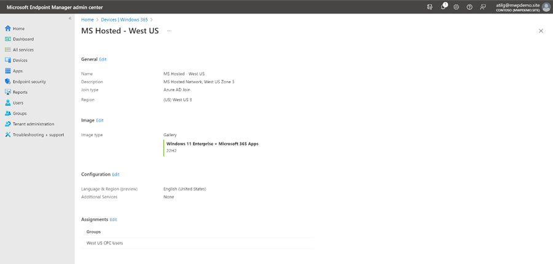
Task: Click the Groups column header
Action: coord(93,232)
